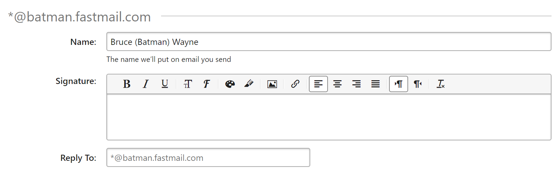Open the text color palette
The height and width of the screenshot is (170, 559).
pyautogui.click(x=230, y=84)
